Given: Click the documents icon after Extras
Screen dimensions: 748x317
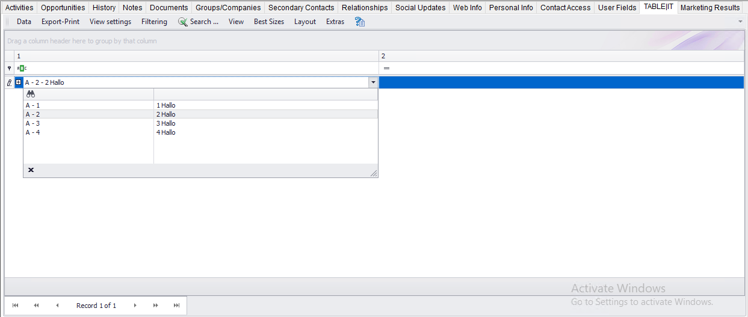Looking at the screenshot, I should 360,22.
